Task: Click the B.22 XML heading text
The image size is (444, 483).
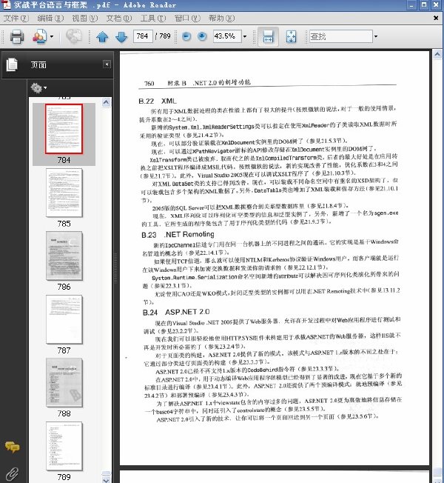Action: tap(158, 101)
